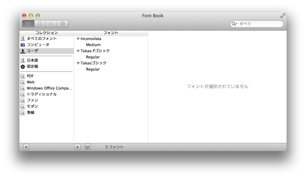Select 等幅 collection
The image size is (306, 178).
(x=46, y=112)
